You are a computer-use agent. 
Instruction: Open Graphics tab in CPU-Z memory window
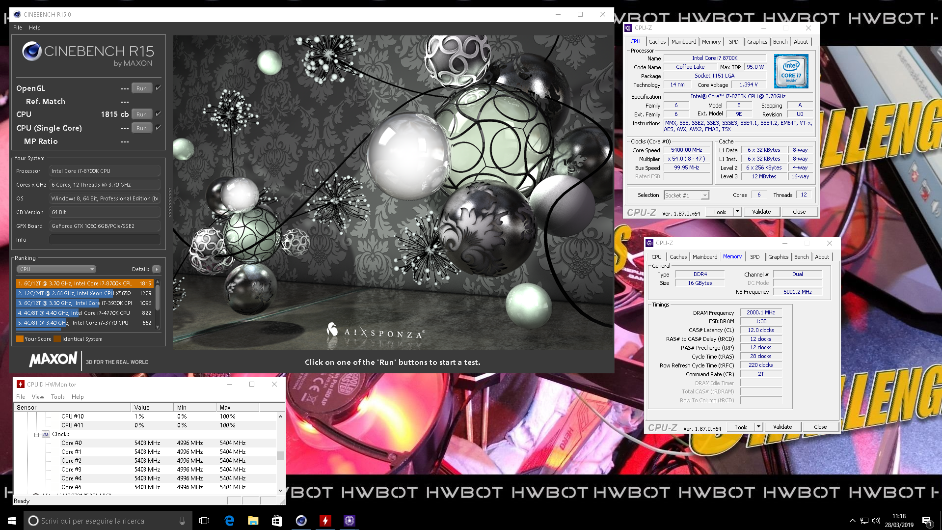778,257
